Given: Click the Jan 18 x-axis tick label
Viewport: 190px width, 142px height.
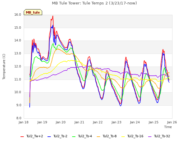Looking at the screenshot, I should point(23,122).
